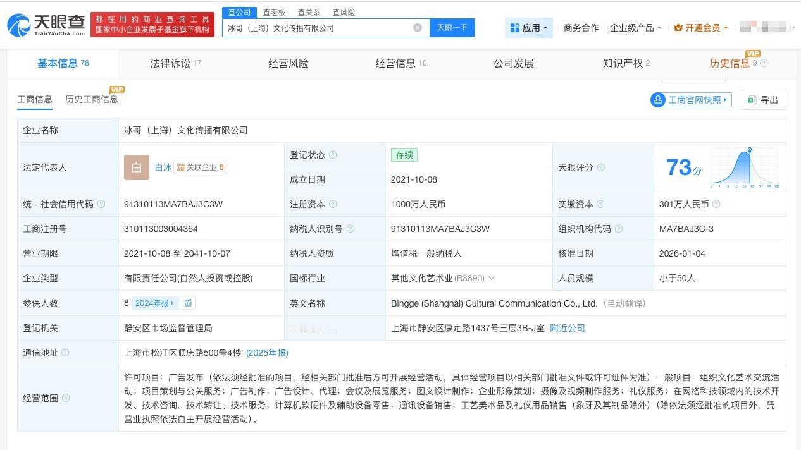This screenshot has height=450, width=801.
Task: Click the help icon next to 天眼评分
Action: [x=601, y=167]
